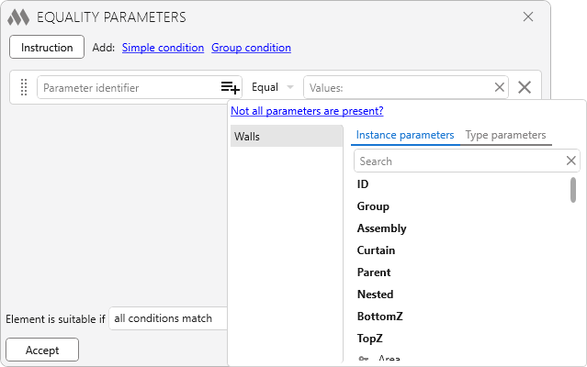
Task: Close the Equality Parameters window
Action: click(528, 17)
